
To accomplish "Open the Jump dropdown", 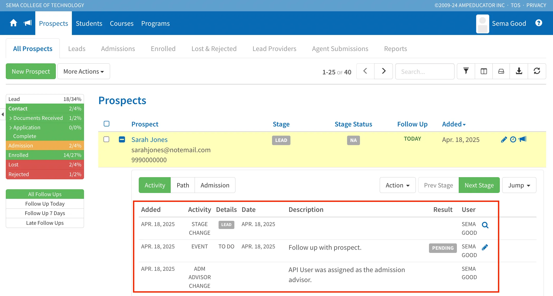I will coord(519,185).
